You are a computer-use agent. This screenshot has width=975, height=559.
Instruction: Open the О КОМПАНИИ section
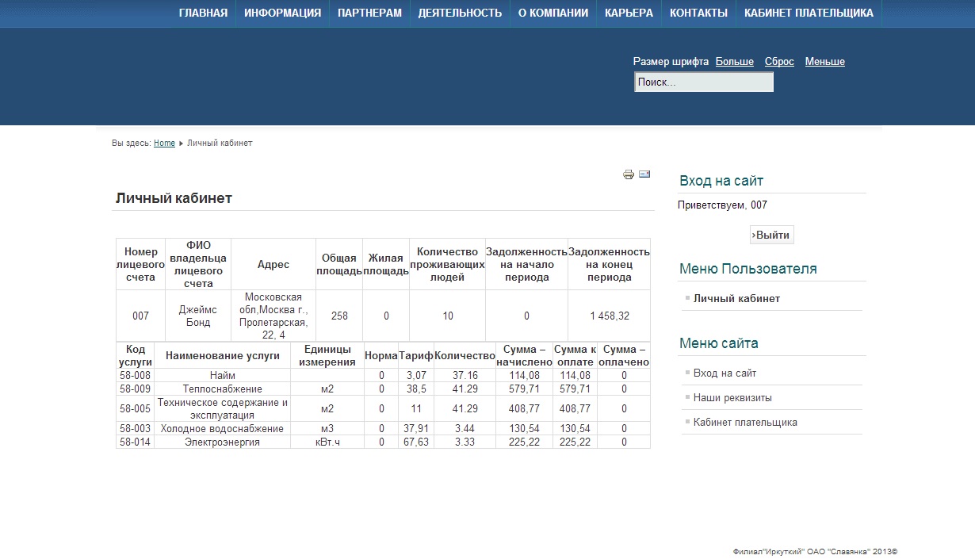pos(553,13)
